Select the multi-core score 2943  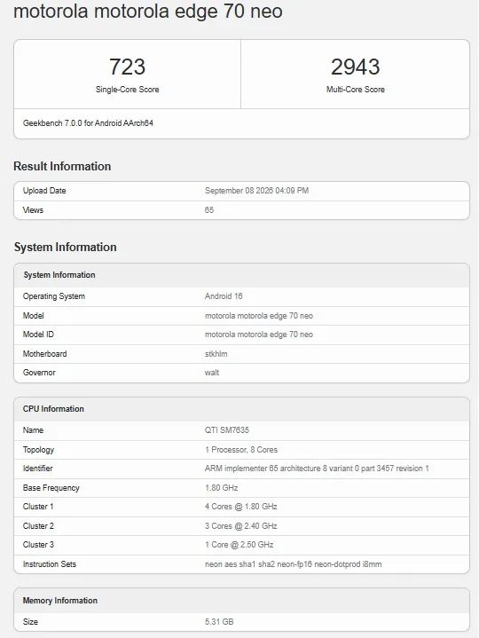(x=355, y=67)
